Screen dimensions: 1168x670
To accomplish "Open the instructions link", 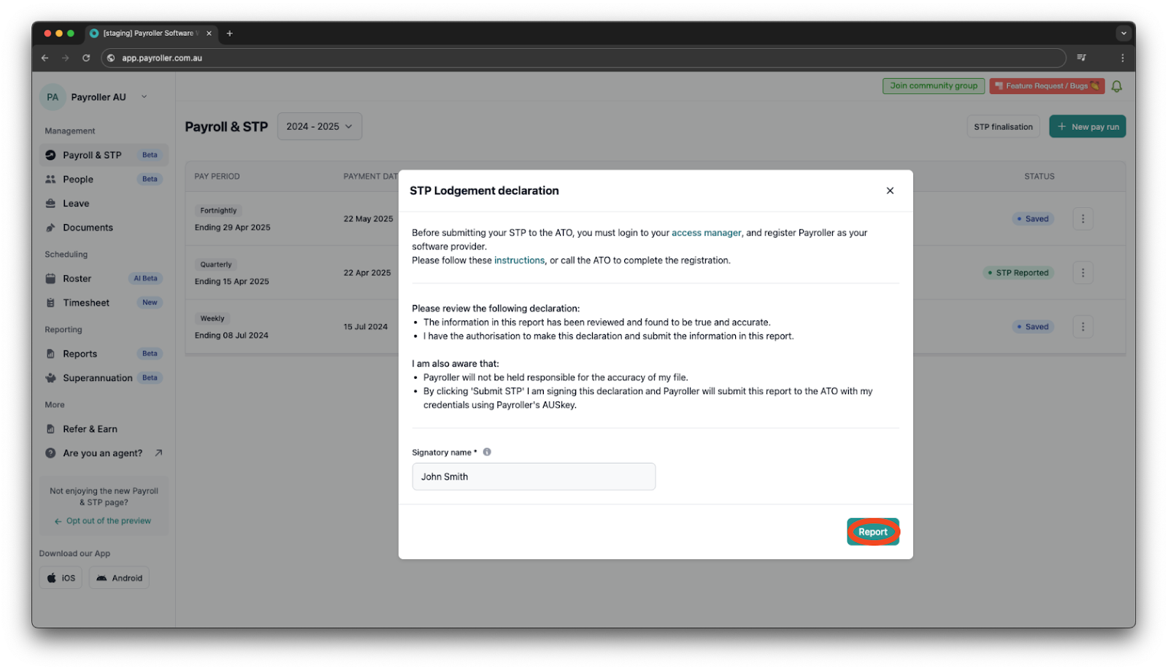I will (x=519, y=261).
